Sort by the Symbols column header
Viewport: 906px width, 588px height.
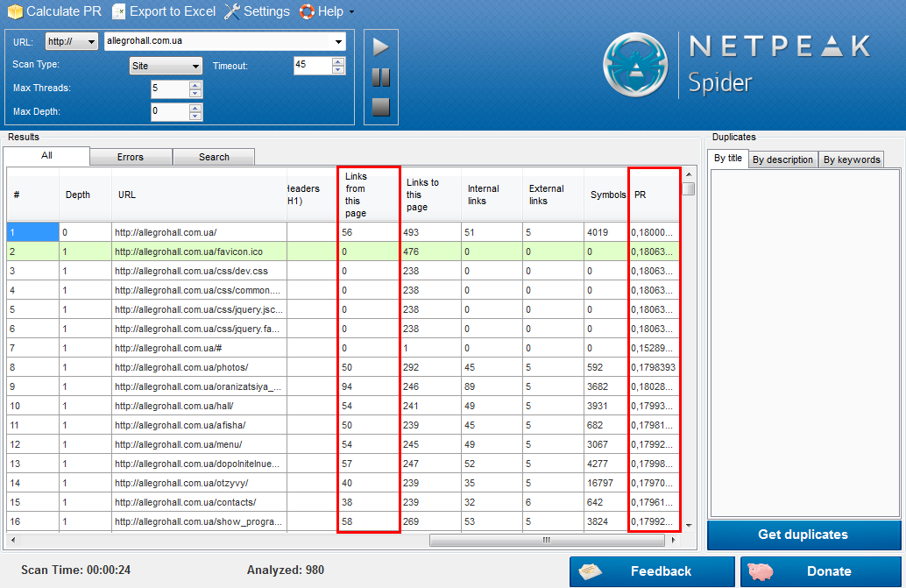(x=605, y=195)
